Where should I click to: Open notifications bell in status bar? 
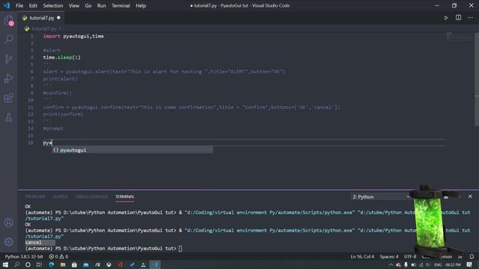tap(472, 256)
